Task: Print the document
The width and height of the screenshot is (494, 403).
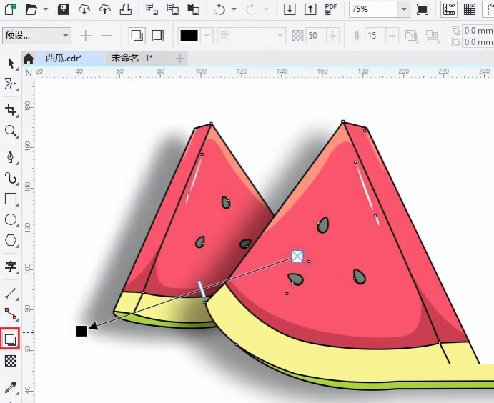Action: pos(125,9)
